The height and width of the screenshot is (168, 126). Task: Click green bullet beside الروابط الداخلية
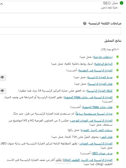pyautogui.click(x=117, y=64)
